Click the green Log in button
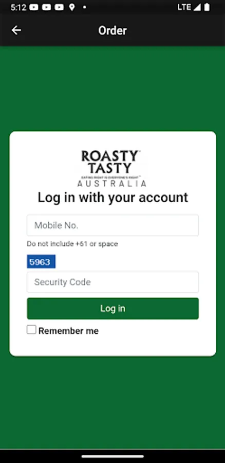The image size is (225, 463). [113, 308]
